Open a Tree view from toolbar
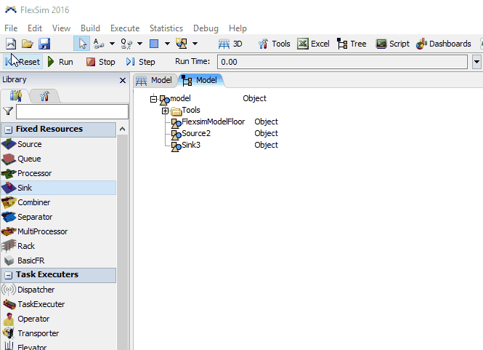This screenshot has height=350, width=483. pyautogui.click(x=352, y=44)
